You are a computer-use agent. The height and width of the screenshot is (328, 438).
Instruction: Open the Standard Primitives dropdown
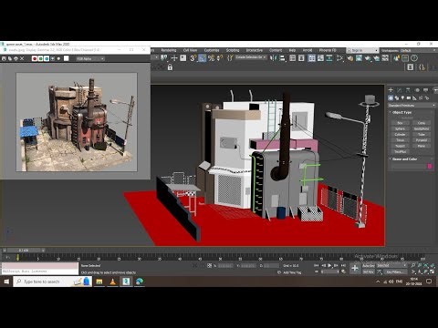coord(412,106)
